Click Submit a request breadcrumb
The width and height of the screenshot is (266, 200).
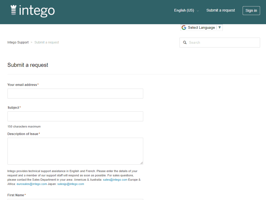tap(47, 42)
